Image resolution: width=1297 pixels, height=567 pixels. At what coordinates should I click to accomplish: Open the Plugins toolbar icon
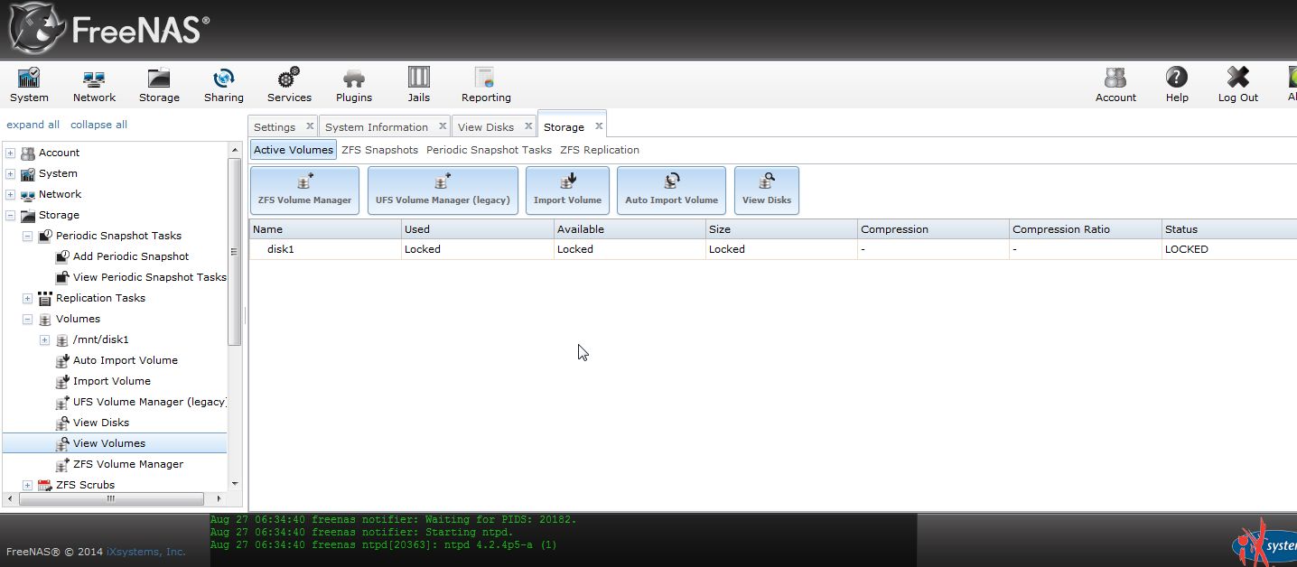(x=354, y=85)
